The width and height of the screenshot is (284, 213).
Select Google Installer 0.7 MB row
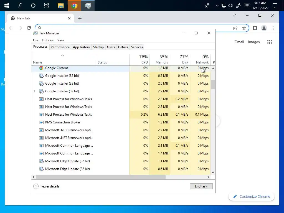coord(121,76)
